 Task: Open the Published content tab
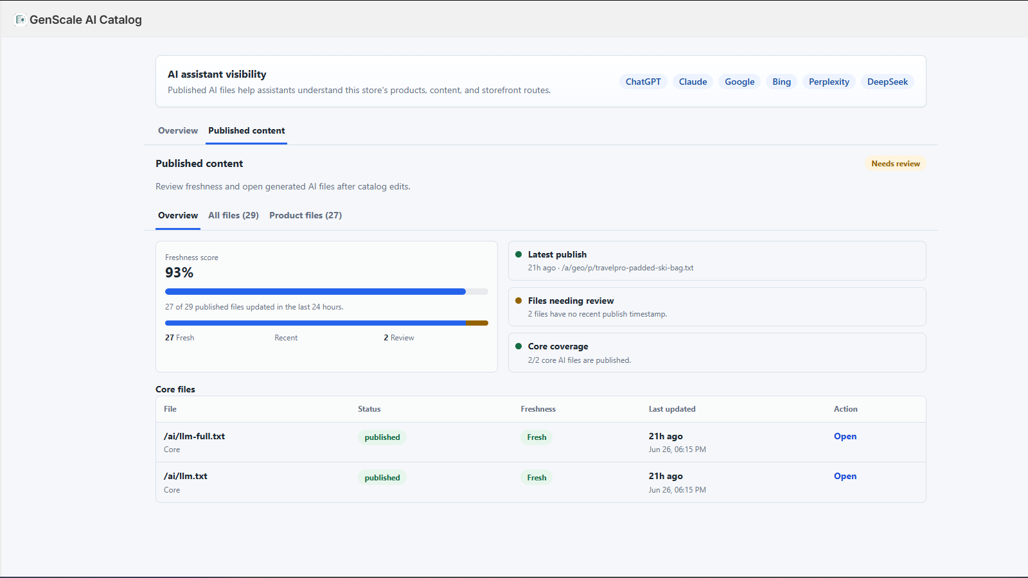click(x=246, y=130)
